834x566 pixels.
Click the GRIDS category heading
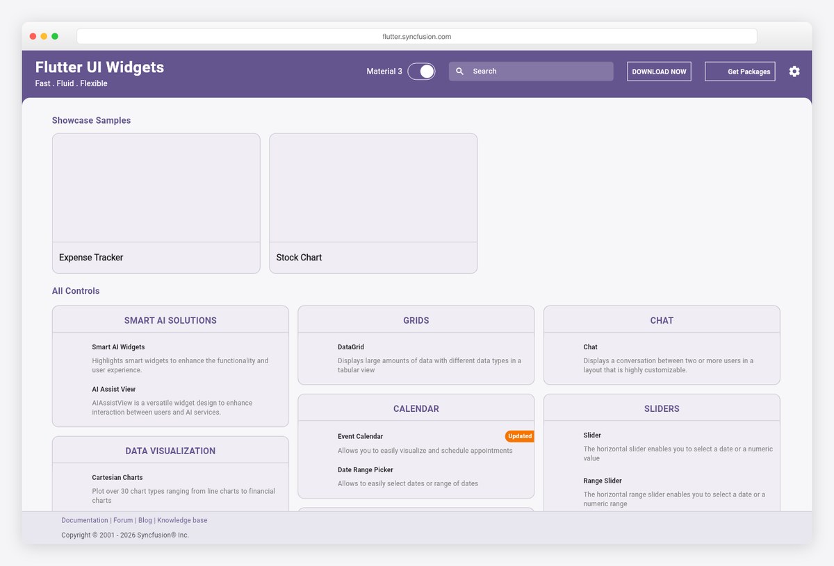(416, 320)
